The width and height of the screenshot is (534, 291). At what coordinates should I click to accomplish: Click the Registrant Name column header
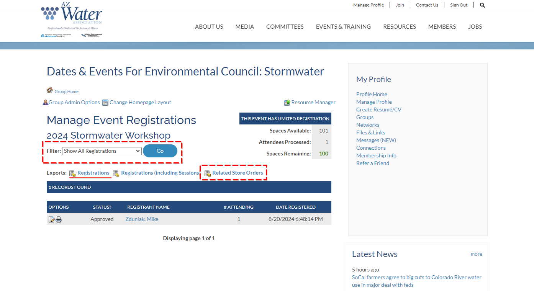point(148,207)
